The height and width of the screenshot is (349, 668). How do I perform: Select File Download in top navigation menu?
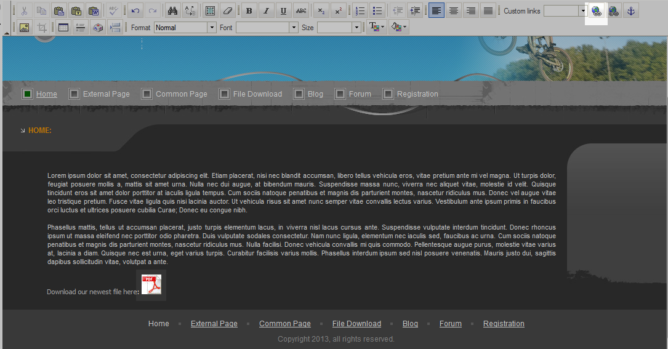[257, 94]
